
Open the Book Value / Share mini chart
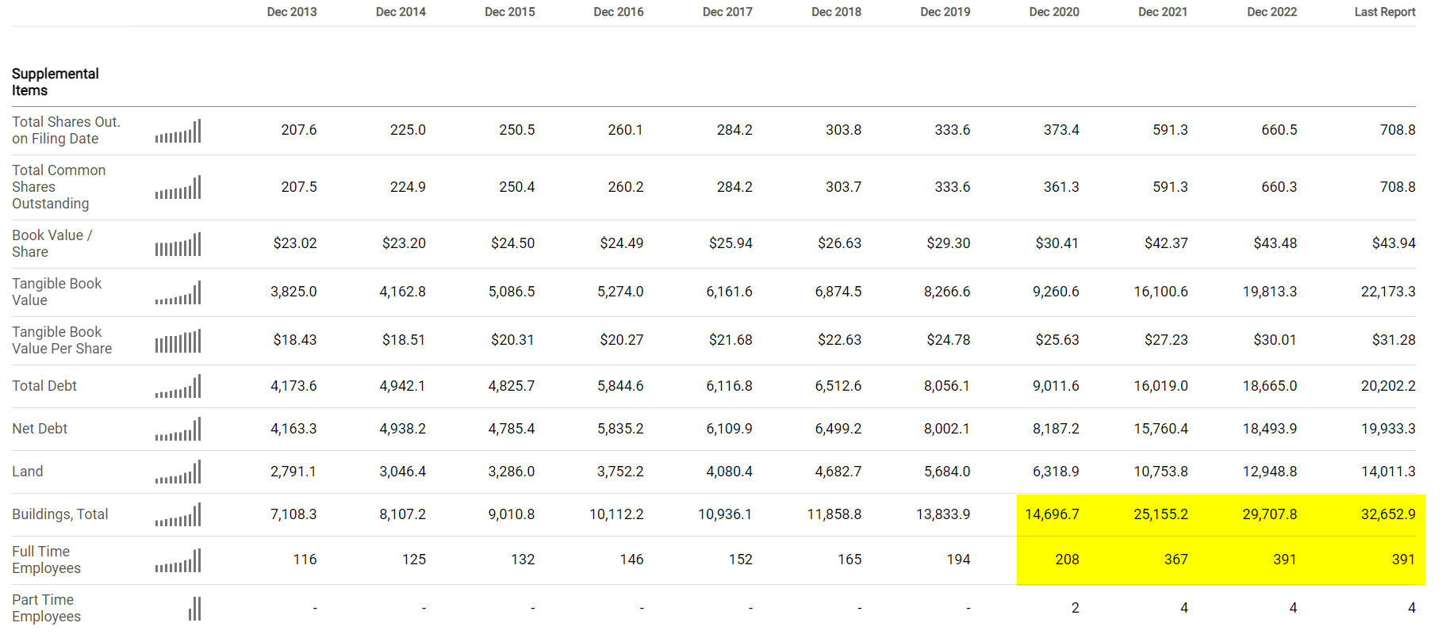178,244
